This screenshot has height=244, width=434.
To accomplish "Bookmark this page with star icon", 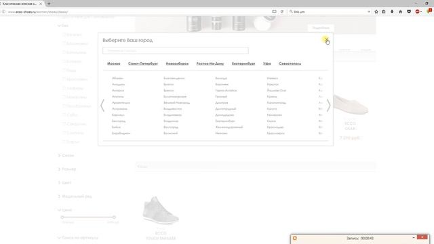I will pos(376,12).
